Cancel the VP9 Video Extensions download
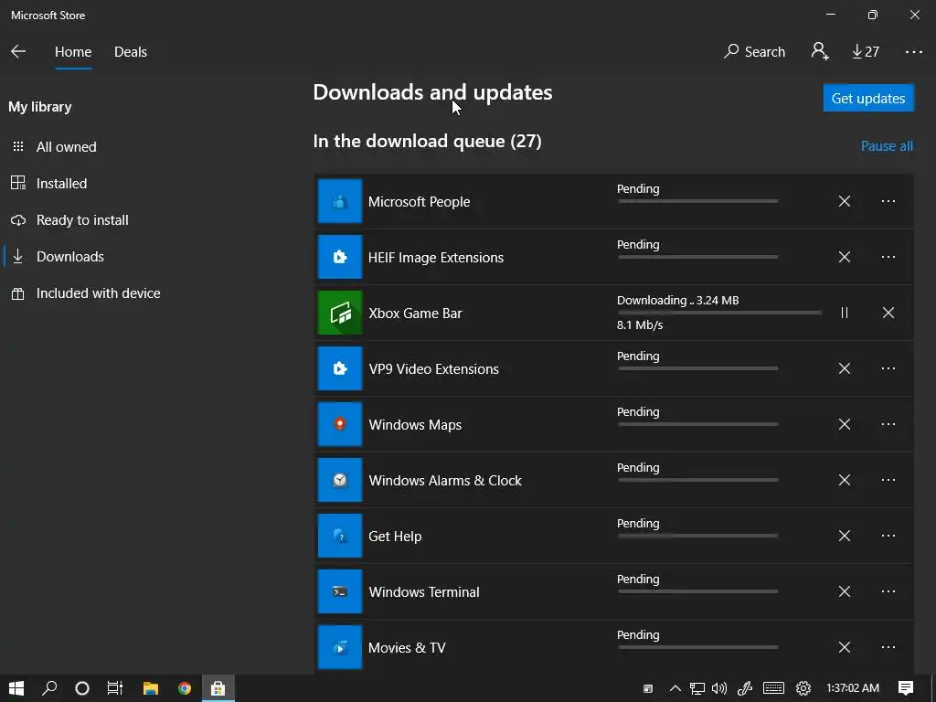The height and width of the screenshot is (702, 936). (844, 368)
